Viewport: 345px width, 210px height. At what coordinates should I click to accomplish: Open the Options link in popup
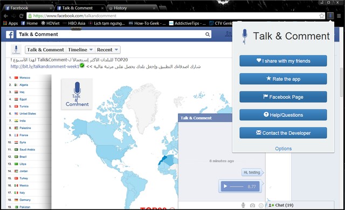pyautogui.click(x=283, y=149)
